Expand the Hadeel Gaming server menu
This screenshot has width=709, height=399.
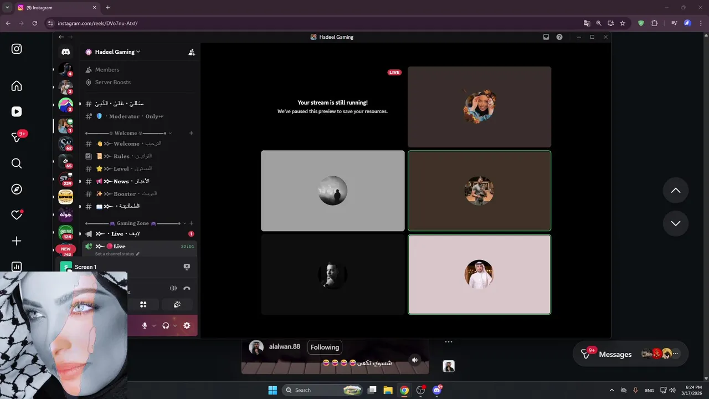[117, 52]
